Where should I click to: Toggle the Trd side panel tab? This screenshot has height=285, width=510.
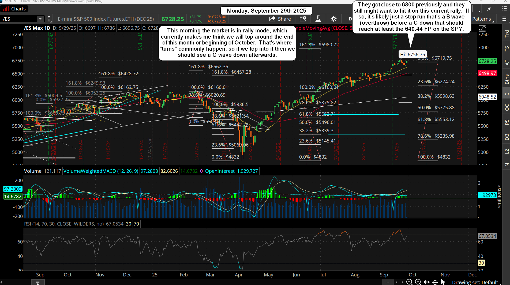(x=506, y=33)
